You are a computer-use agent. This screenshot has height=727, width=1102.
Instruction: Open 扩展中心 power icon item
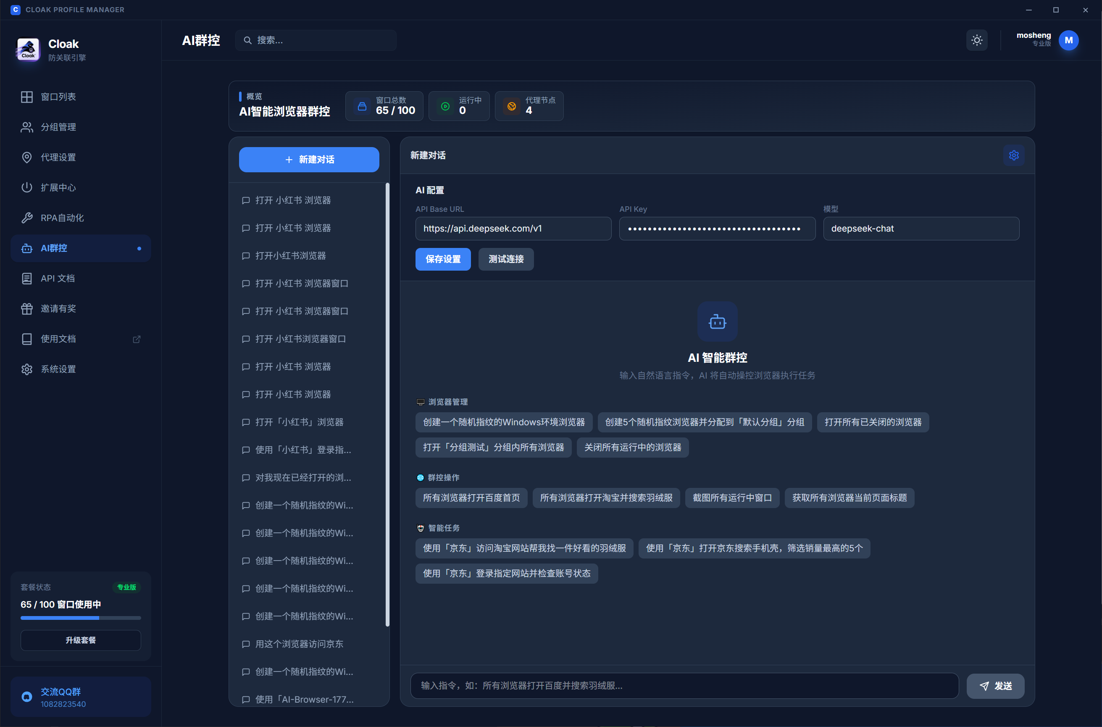pos(27,188)
